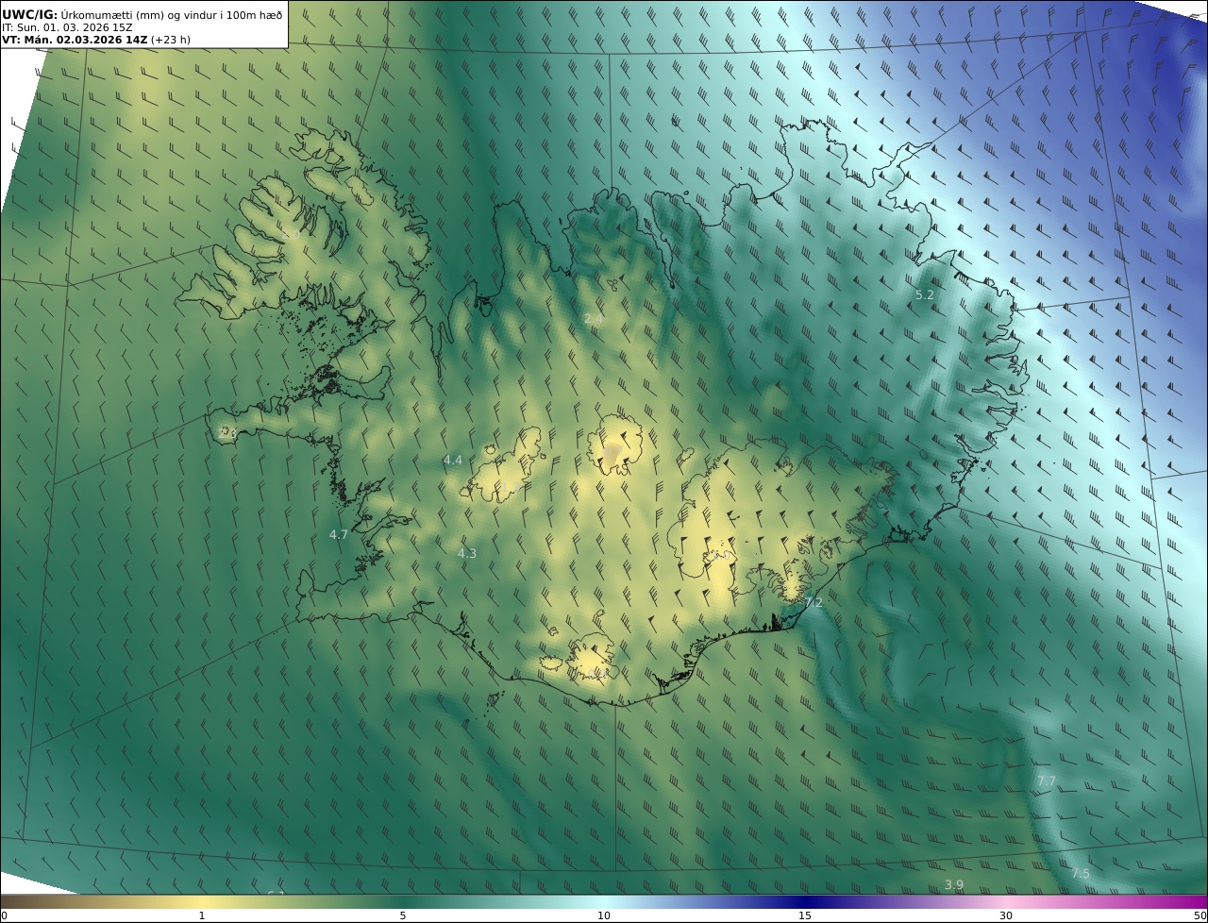This screenshot has width=1208, height=923.
Task: Click the map value label '2.4'
Action: click(x=593, y=319)
